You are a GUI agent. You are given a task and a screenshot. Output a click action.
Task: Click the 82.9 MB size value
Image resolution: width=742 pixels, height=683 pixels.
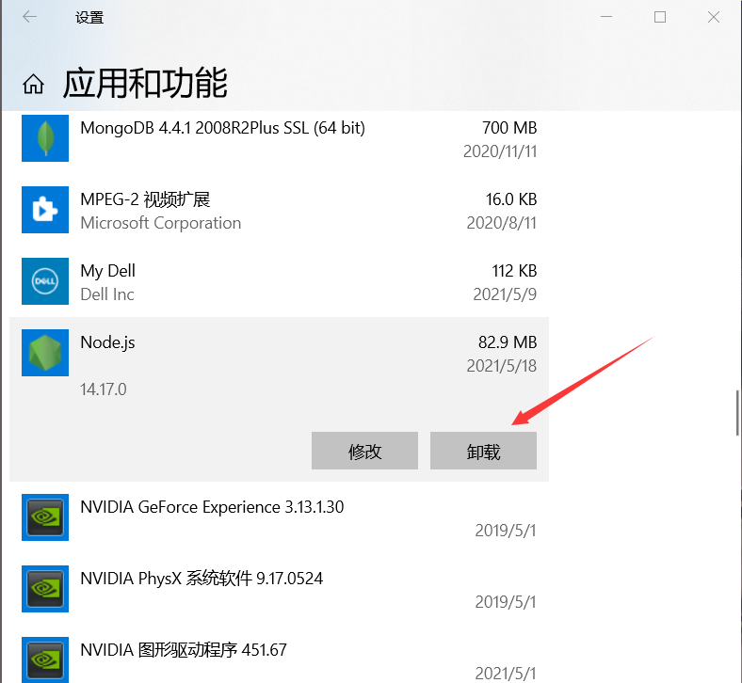pyautogui.click(x=508, y=342)
